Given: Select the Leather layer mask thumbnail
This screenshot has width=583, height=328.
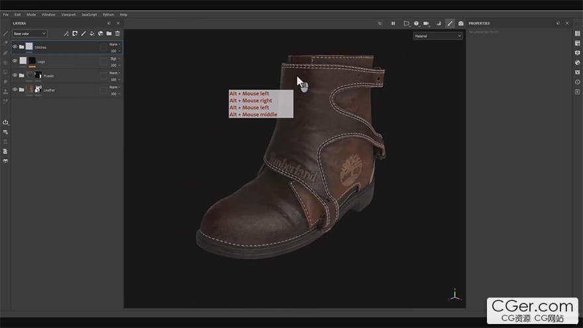Looking at the screenshot, I should click(38, 89).
